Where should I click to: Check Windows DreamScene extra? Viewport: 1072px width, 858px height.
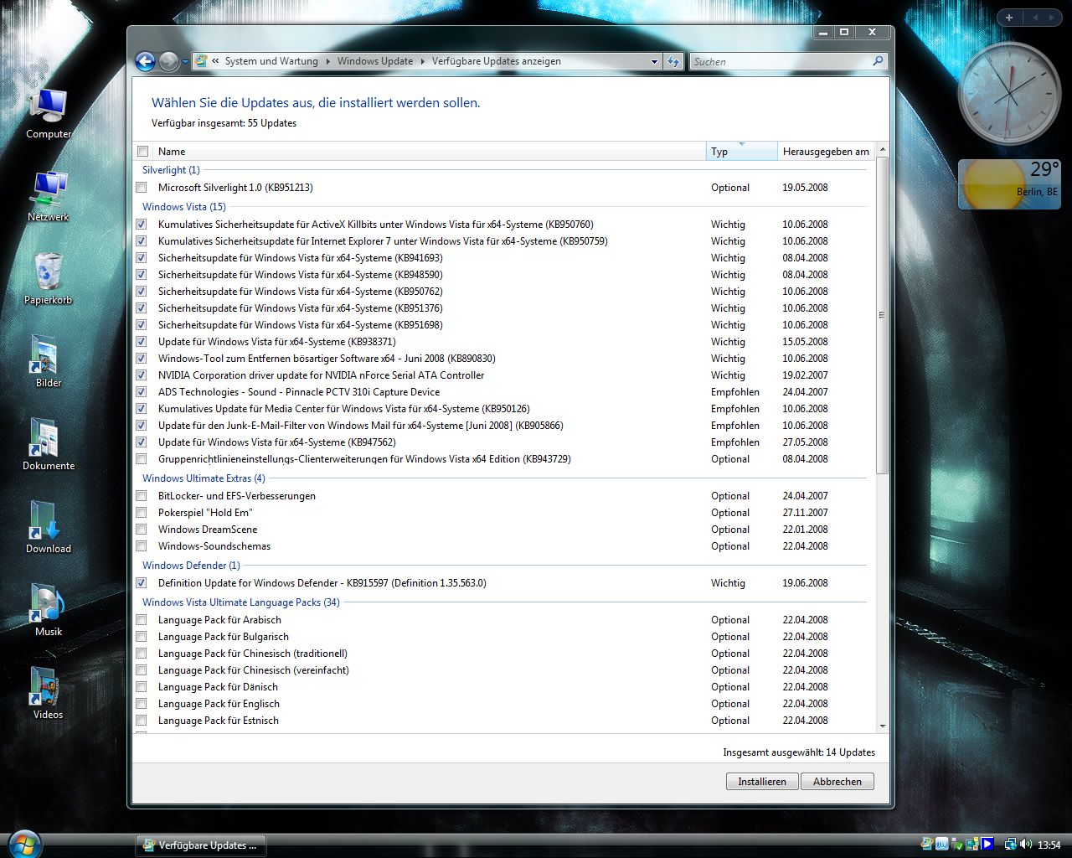[142, 530]
